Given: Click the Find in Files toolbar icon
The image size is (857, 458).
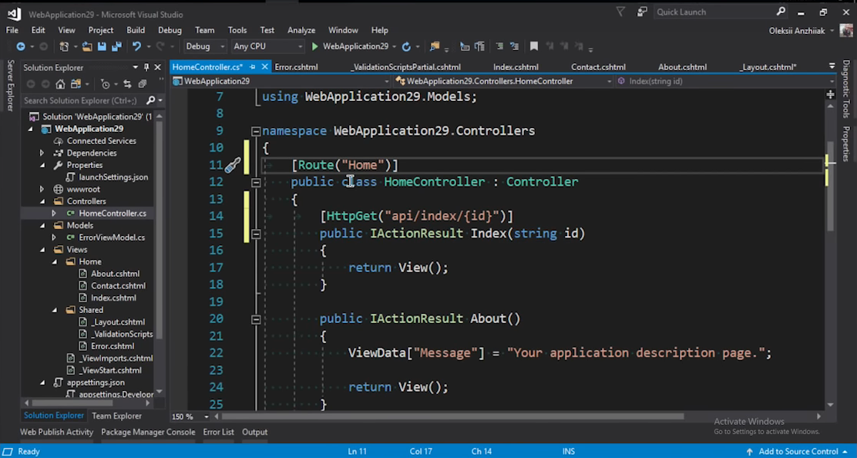Looking at the screenshot, I should [435, 47].
